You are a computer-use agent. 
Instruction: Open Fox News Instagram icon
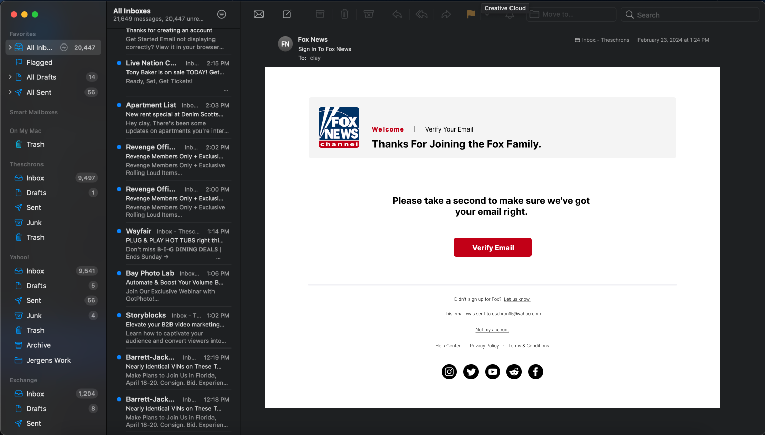coord(449,372)
